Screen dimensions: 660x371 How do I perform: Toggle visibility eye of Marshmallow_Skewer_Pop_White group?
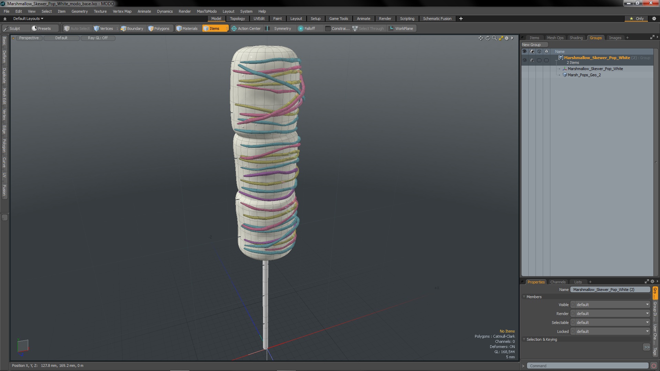(525, 60)
